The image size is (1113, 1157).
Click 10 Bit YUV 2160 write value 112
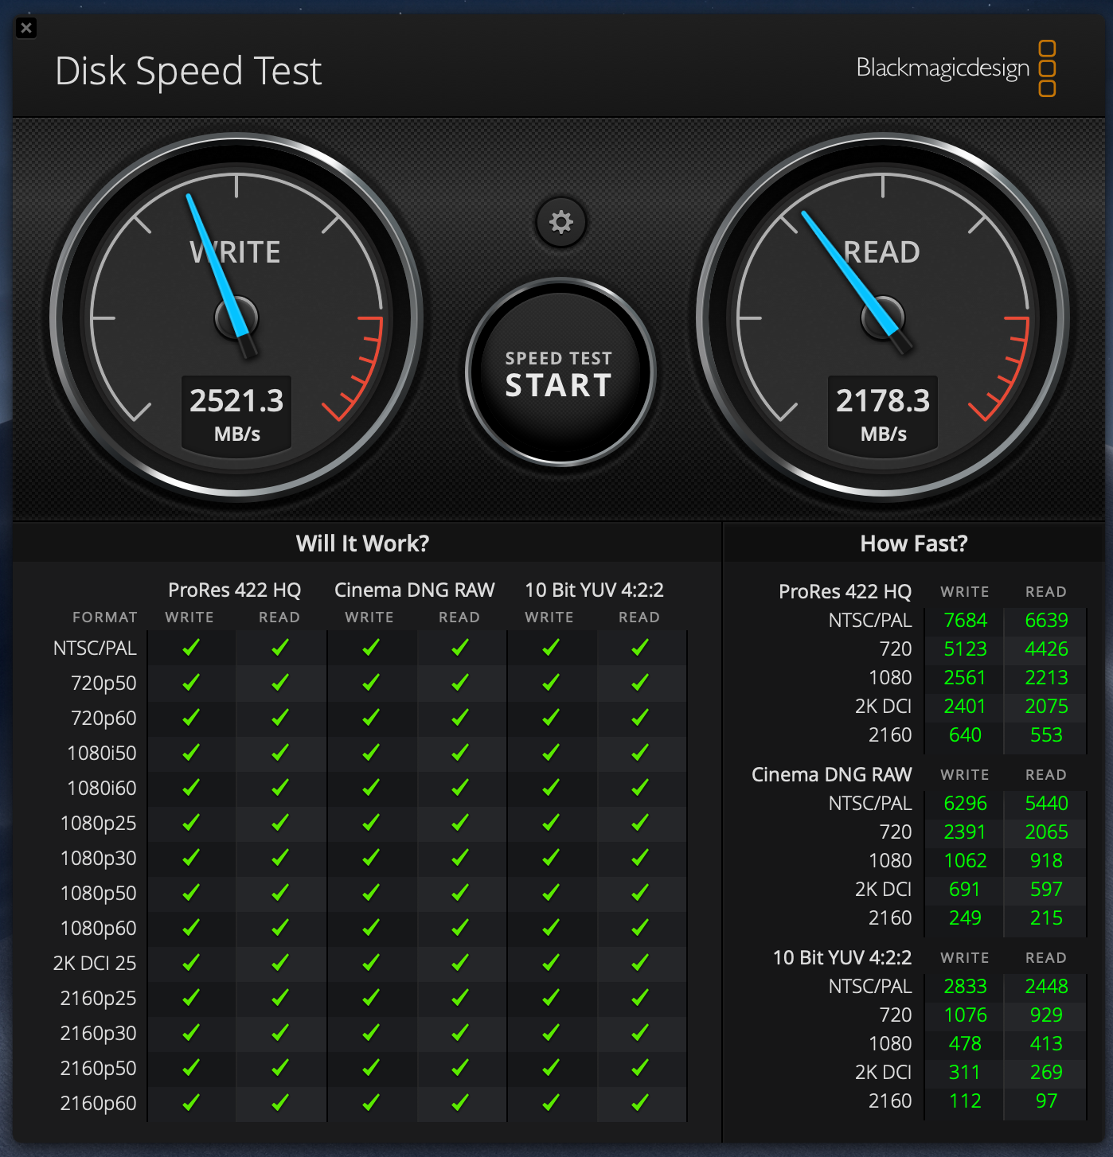pos(965,1101)
